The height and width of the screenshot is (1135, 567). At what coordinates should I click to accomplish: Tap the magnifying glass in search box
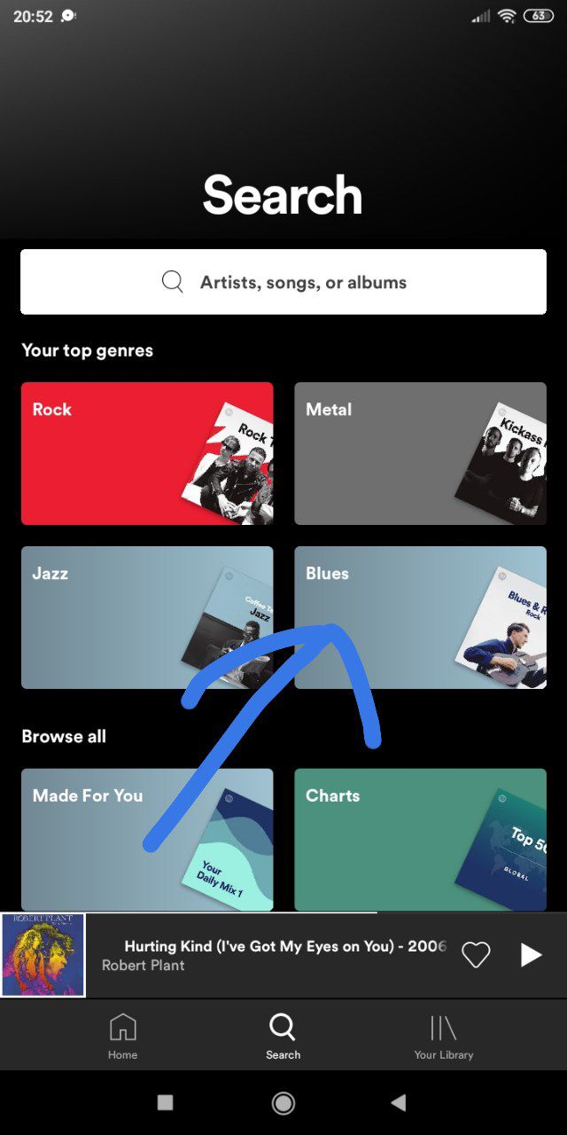coord(173,282)
